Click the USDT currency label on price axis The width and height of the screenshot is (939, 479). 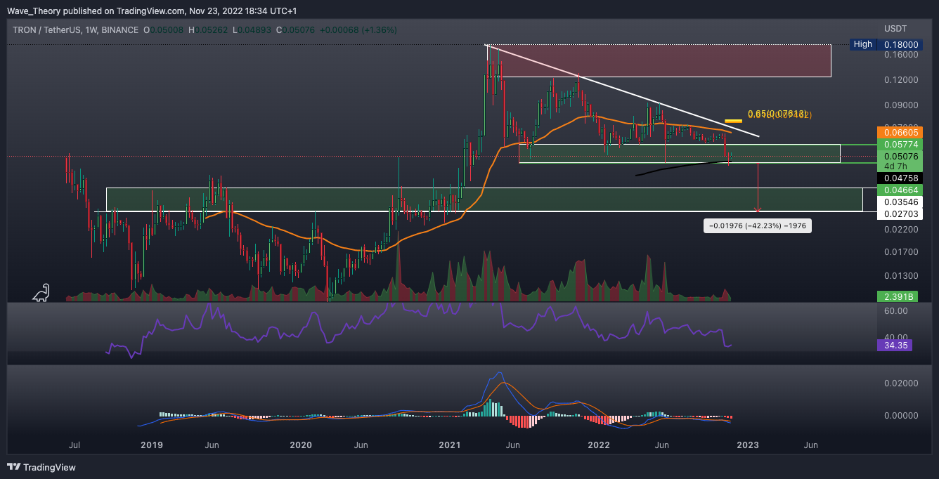(x=895, y=29)
